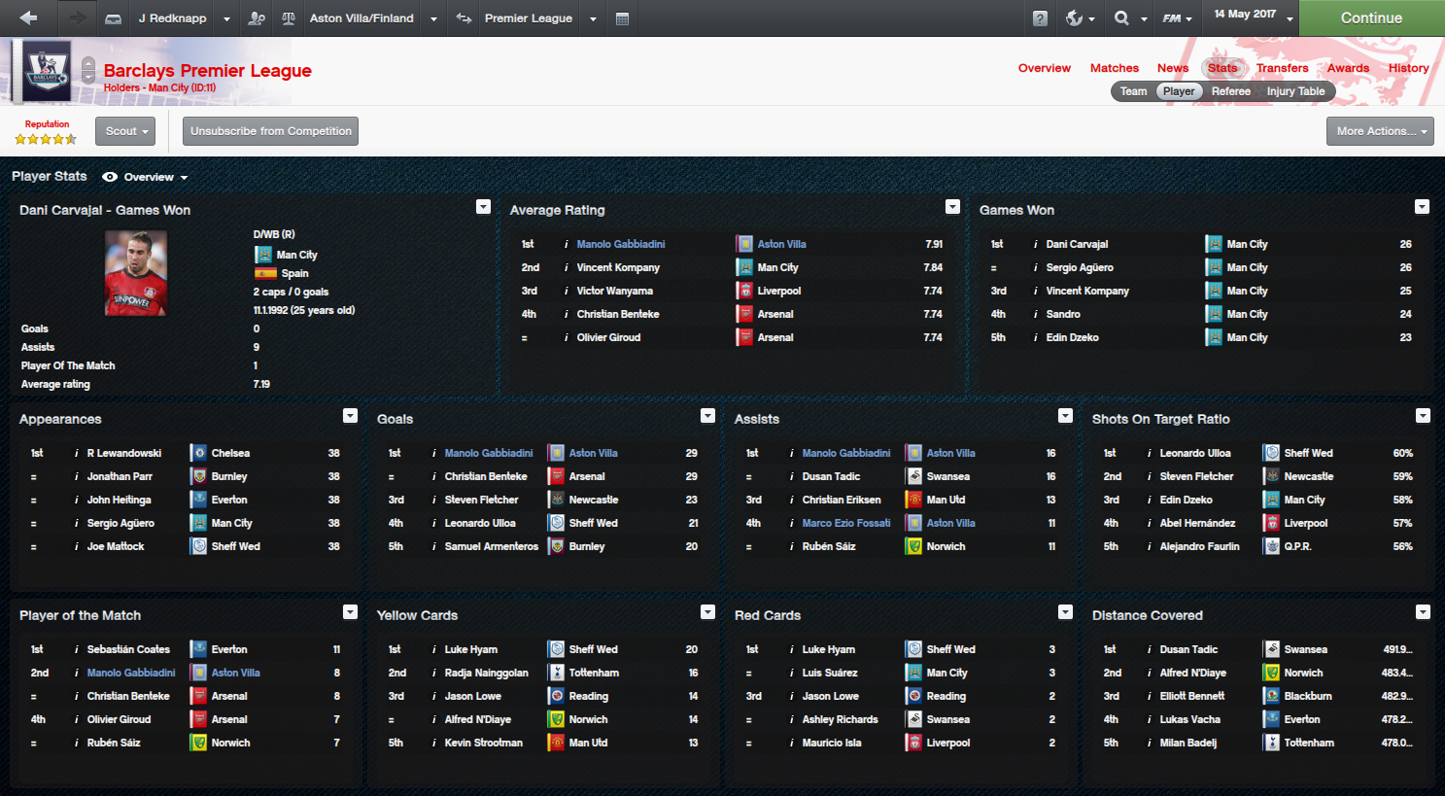Open the calendar icon in top bar
Viewport: 1445px width, 796px height.
(x=622, y=18)
